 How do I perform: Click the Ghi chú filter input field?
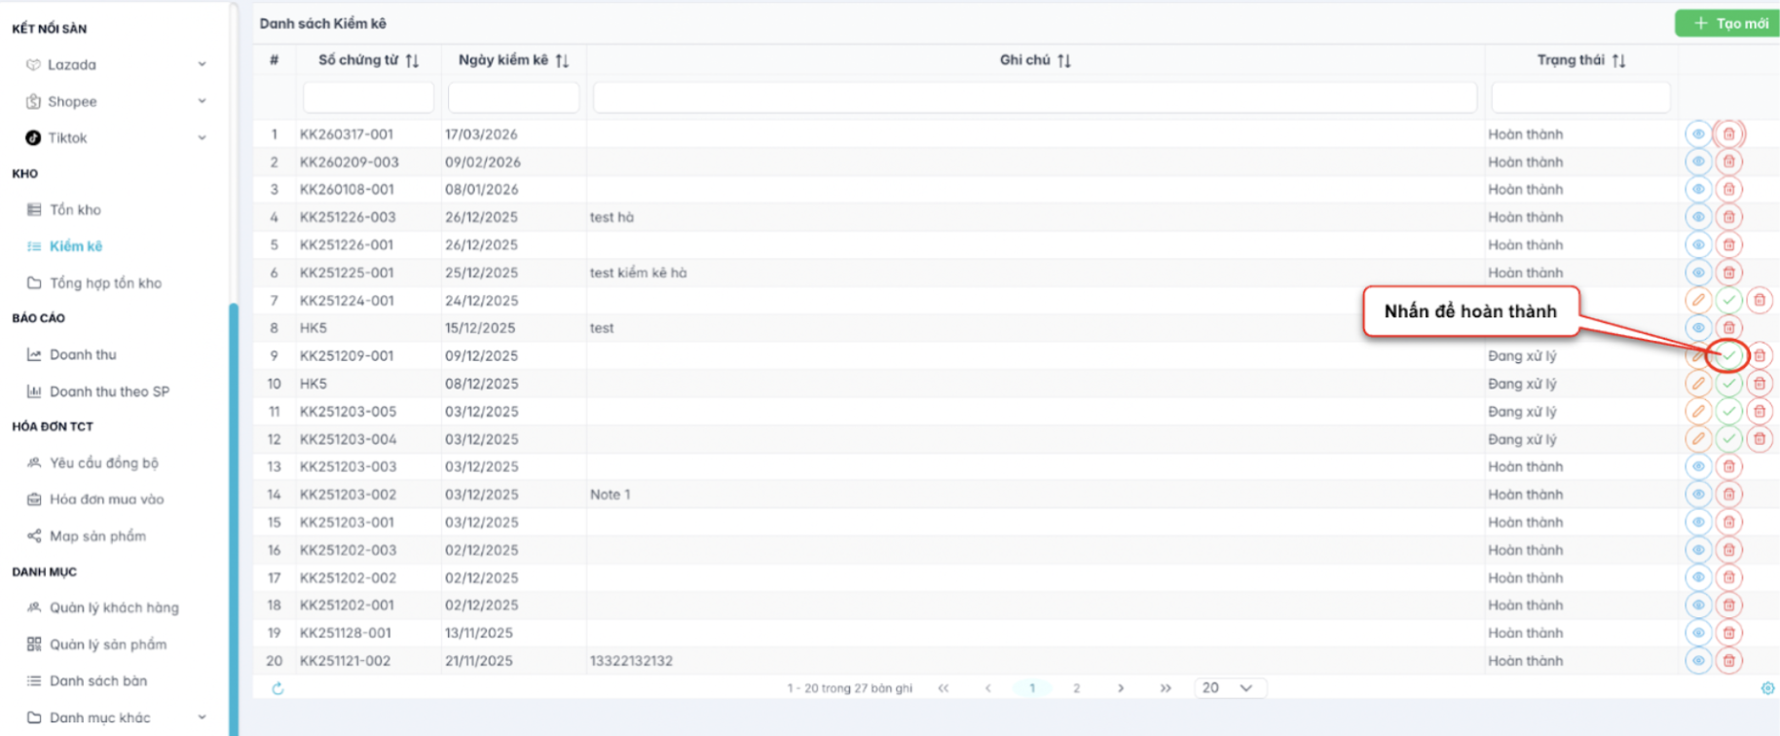(1034, 97)
